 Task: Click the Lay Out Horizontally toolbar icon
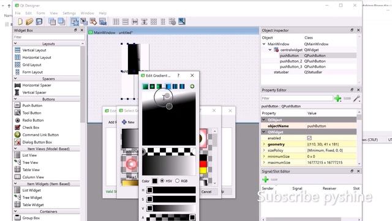116,22
